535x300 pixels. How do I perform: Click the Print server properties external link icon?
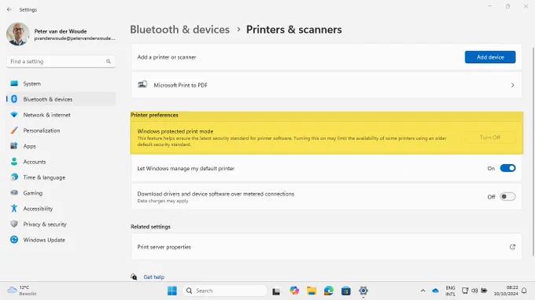512,247
